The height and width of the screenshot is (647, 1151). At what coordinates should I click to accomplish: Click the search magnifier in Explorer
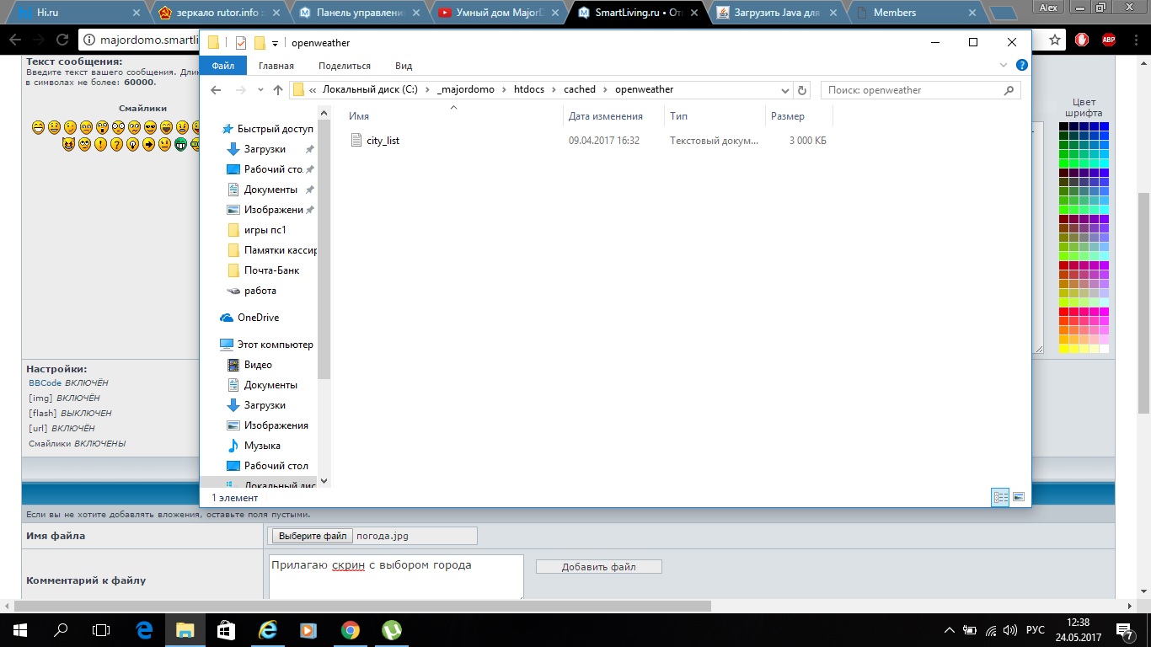1009,90
